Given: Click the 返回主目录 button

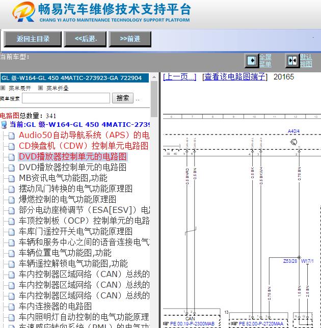Looking at the screenshot, I should pyautogui.click(x=33, y=39).
